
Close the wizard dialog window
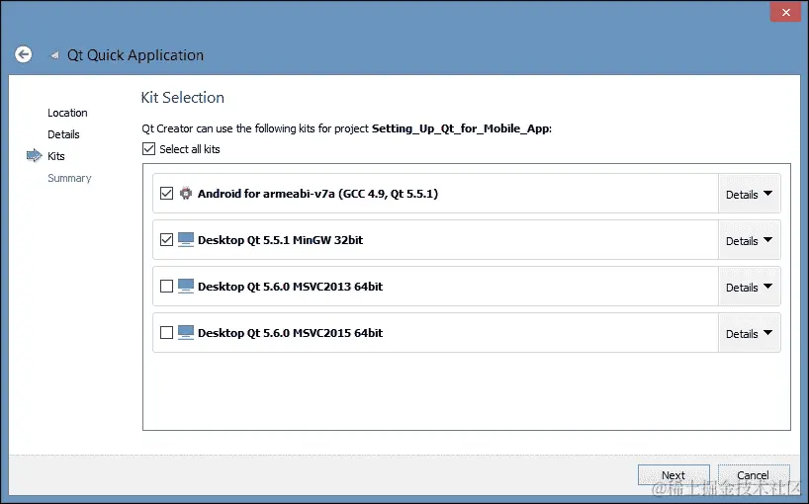click(783, 12)
